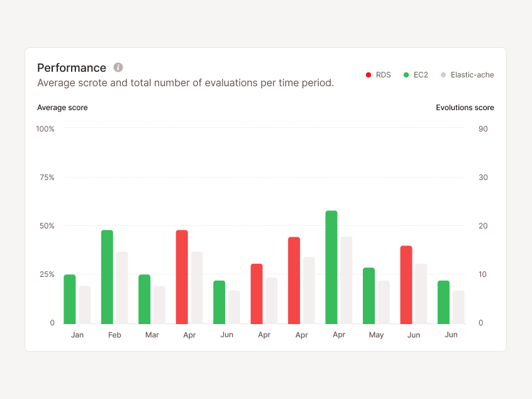Click the info icon beside Performance
The image size is (532, 399).
point(118,67)
